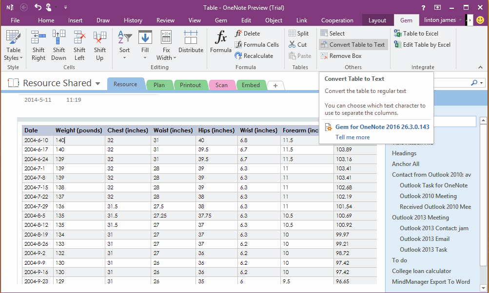Select the Scan section tab
This screenshot has width=489, height=293.
(221, 85)
